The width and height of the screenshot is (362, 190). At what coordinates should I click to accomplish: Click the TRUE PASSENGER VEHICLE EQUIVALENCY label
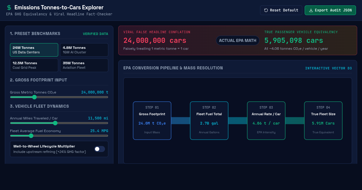tap(301, 32)
